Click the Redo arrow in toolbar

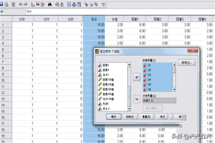tap(25, 4)
